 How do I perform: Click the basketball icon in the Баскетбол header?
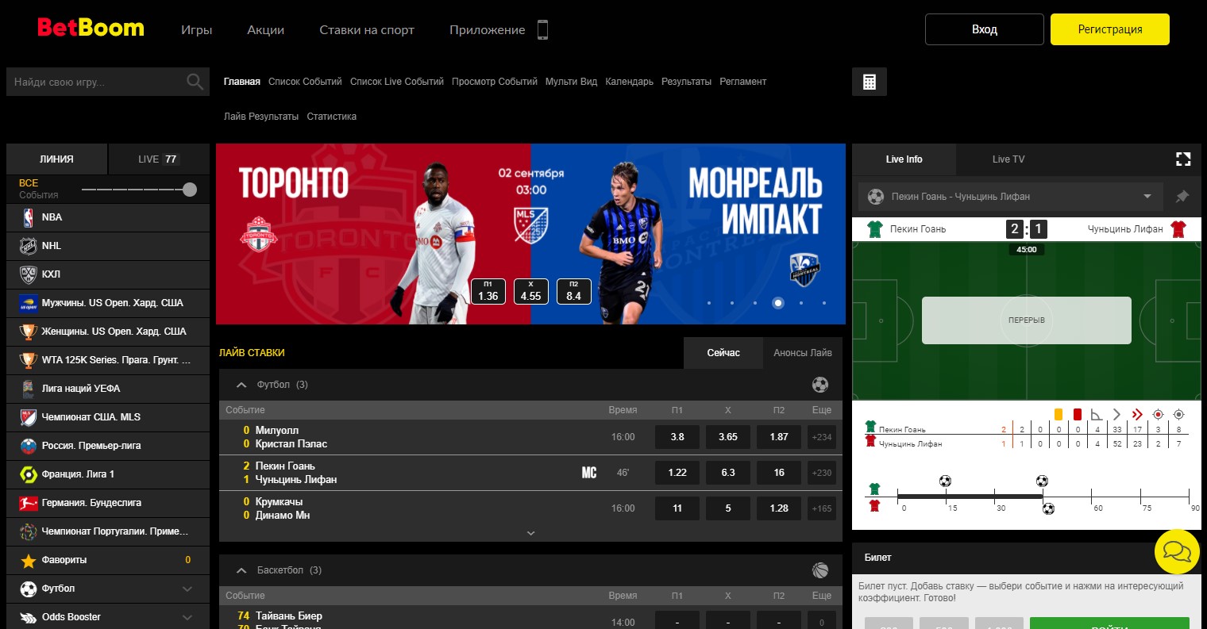[820, 570]
